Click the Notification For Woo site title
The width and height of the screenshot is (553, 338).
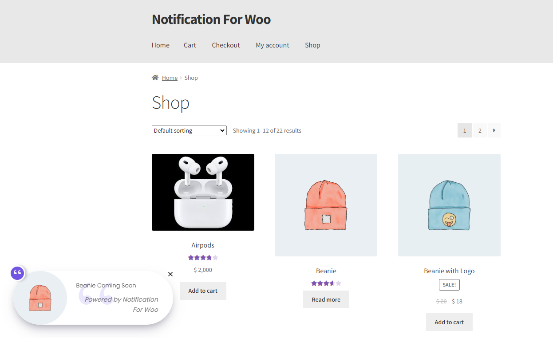211,20
